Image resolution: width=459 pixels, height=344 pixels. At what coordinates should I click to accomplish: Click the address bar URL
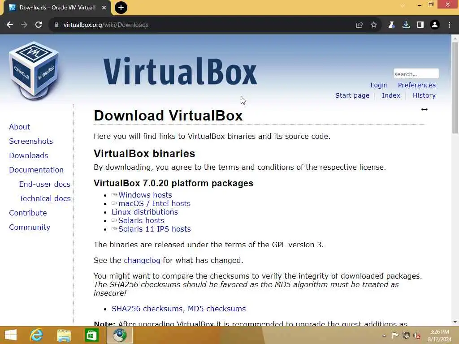pos(106,25)
